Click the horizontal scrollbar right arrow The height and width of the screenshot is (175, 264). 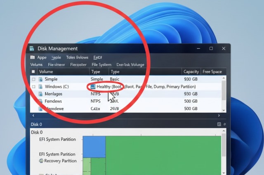pyautogui.click(x=219, y=115)
